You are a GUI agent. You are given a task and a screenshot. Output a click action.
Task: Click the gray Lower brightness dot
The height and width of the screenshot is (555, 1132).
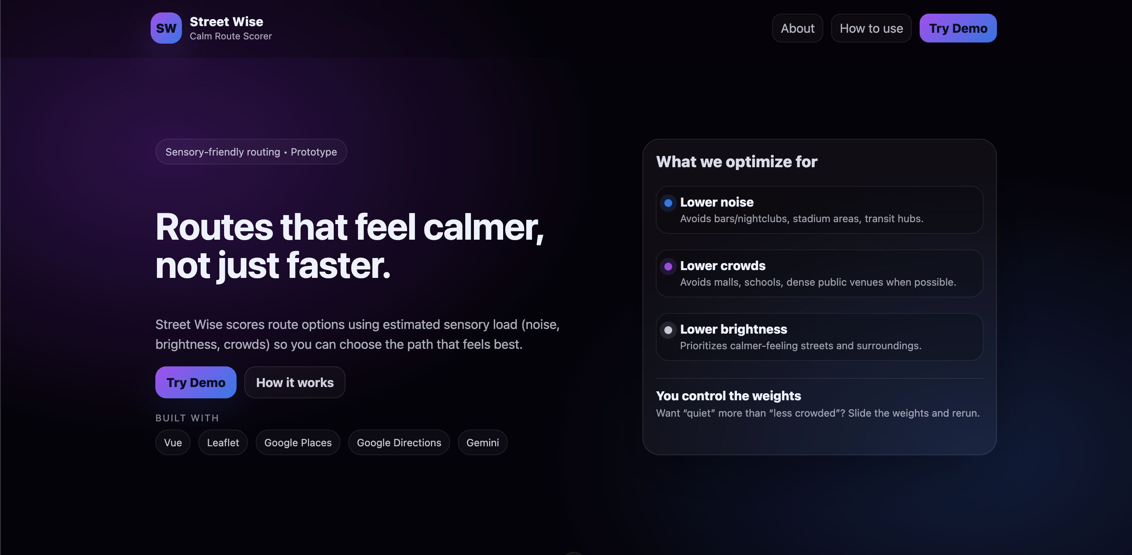click(668, 330)
